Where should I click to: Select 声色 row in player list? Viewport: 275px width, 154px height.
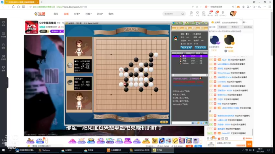(190, 61)
